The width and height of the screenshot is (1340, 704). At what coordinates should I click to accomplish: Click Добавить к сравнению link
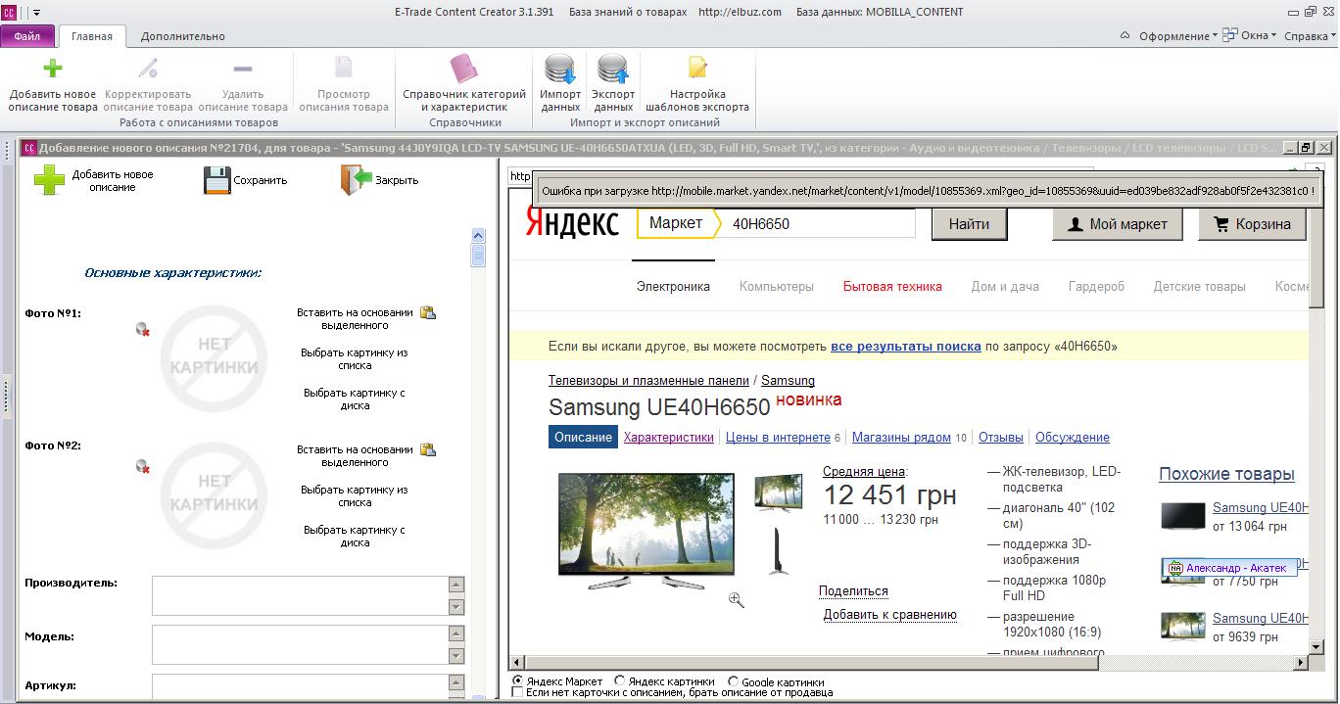click(x=889, y=615)
